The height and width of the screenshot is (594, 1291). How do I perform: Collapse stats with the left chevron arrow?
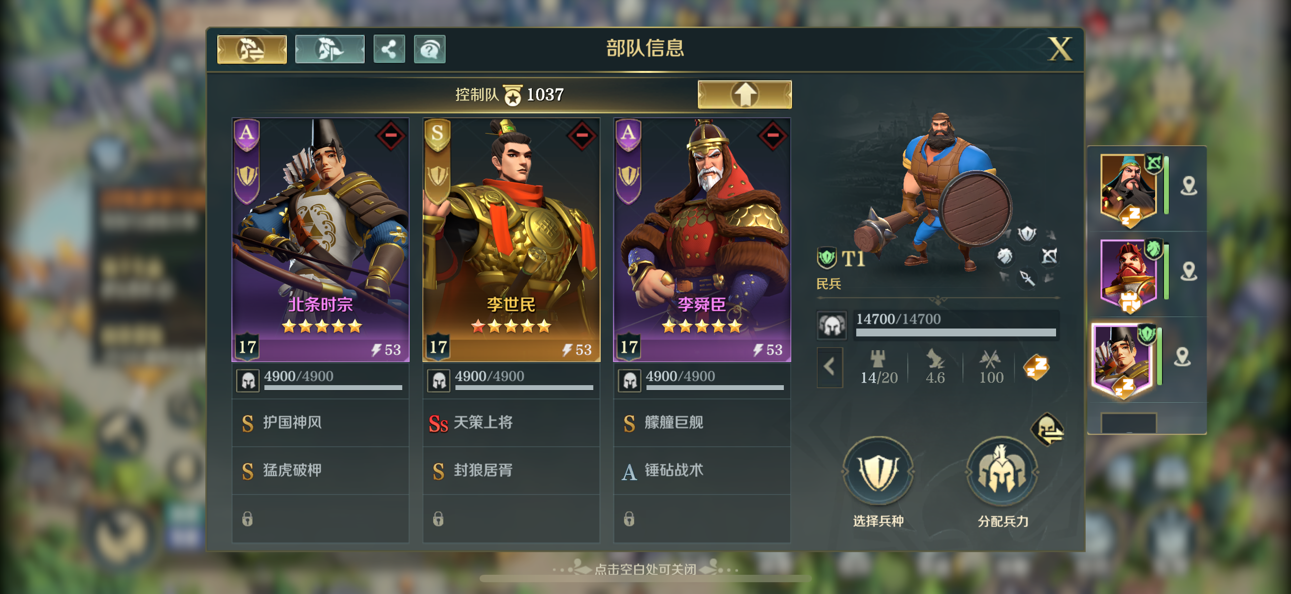click(830, 367)
